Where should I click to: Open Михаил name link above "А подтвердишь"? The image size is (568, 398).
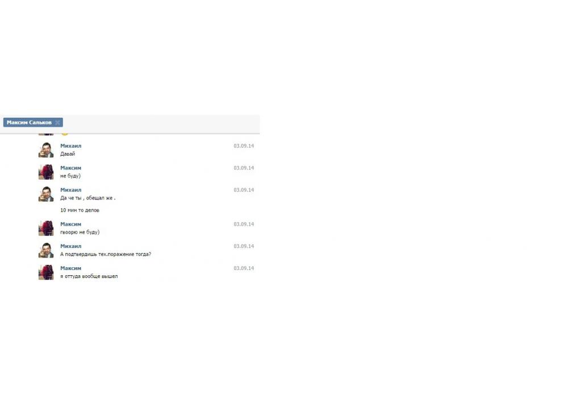70,246
